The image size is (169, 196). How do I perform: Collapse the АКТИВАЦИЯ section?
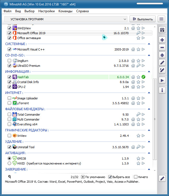click(x=149, y=153)
